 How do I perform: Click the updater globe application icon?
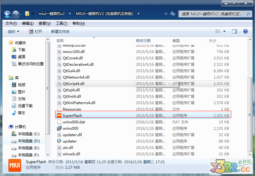point(59,141)
